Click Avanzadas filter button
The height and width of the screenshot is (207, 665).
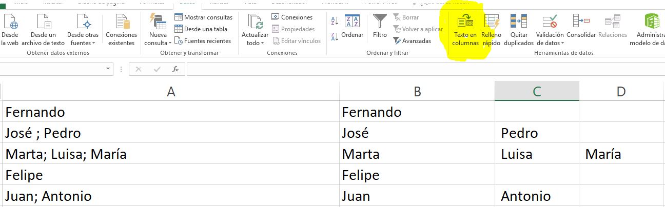tap(412, 41)
